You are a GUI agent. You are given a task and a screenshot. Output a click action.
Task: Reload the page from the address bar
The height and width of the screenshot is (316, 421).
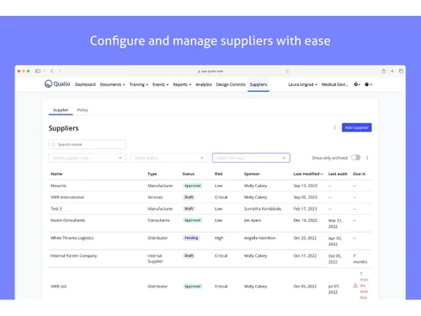(x=287, y=72)
